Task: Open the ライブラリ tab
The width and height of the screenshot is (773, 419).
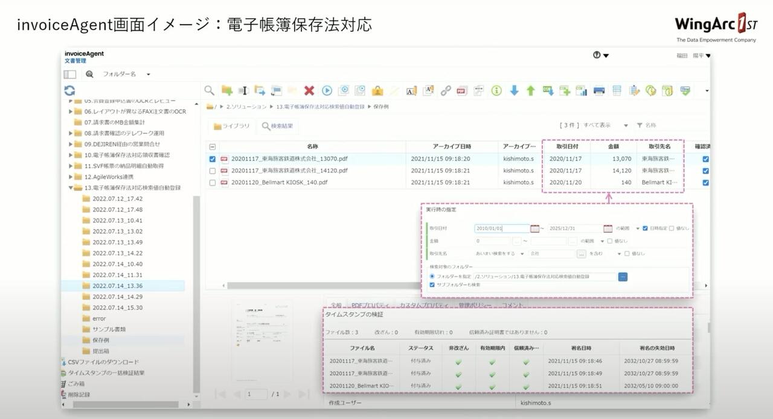Action: click(x=232, y=126)
